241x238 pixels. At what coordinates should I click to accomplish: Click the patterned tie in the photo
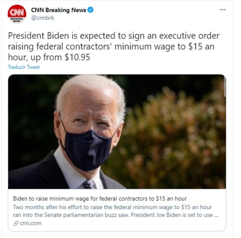(89, 184)
